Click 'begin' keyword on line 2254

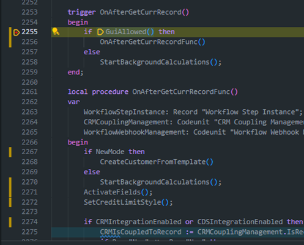pyautogui.click(x=78, y=22)
